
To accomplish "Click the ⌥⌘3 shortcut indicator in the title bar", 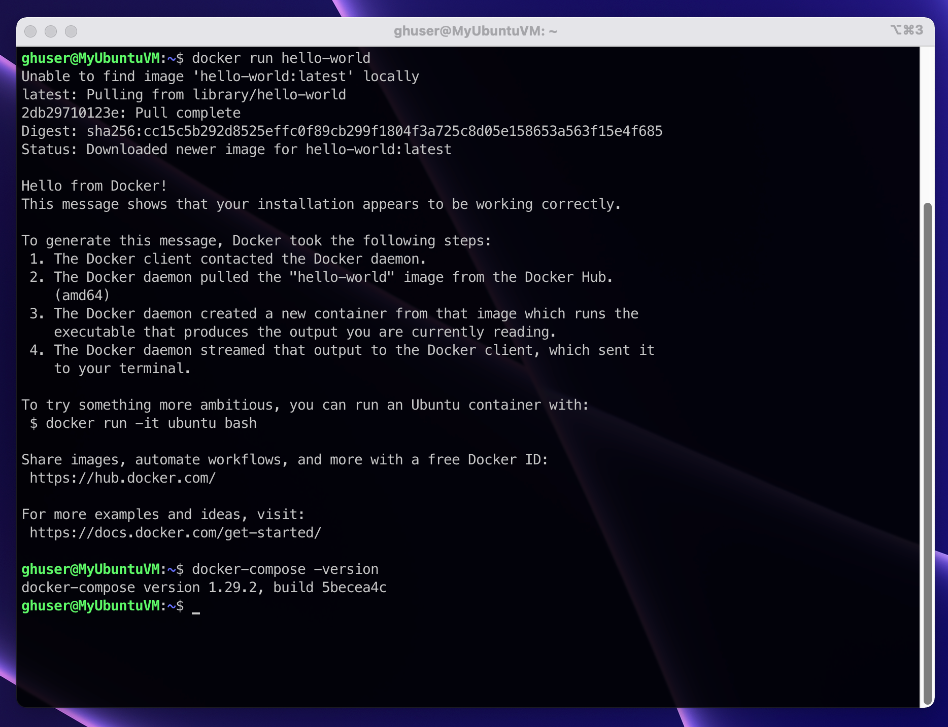I will (x=907, y=30).
